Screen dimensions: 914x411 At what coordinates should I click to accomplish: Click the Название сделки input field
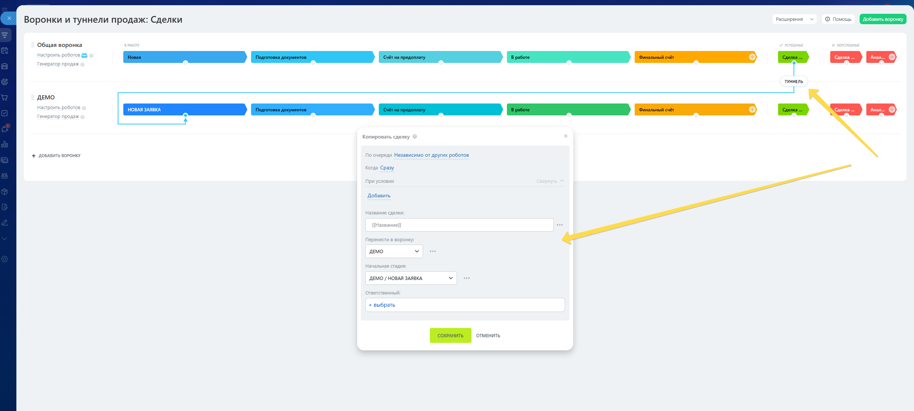(x=459, y=225)
